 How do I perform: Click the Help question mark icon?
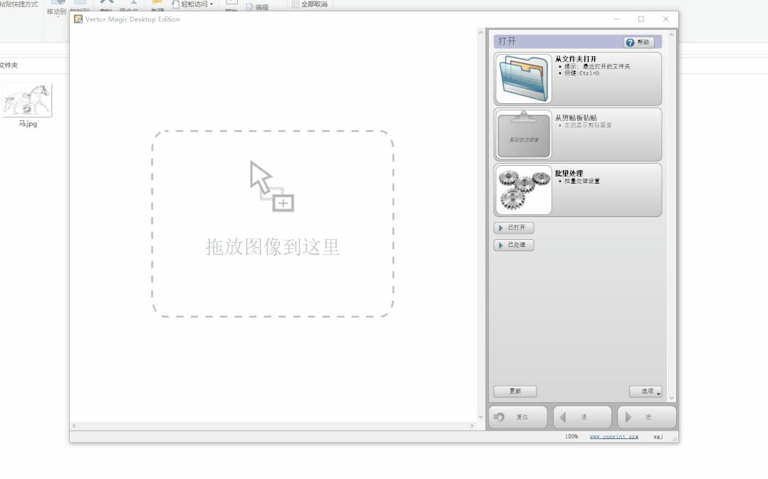coord(631,41)
